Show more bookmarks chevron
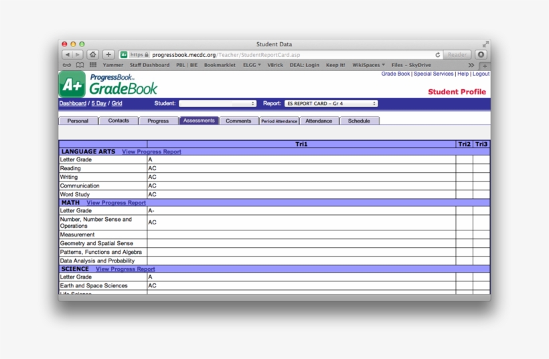 pyautogui.click(x=471, y=65)
